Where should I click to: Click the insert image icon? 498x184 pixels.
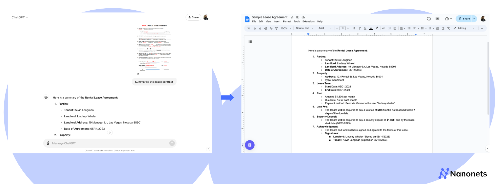pos(395,28)
